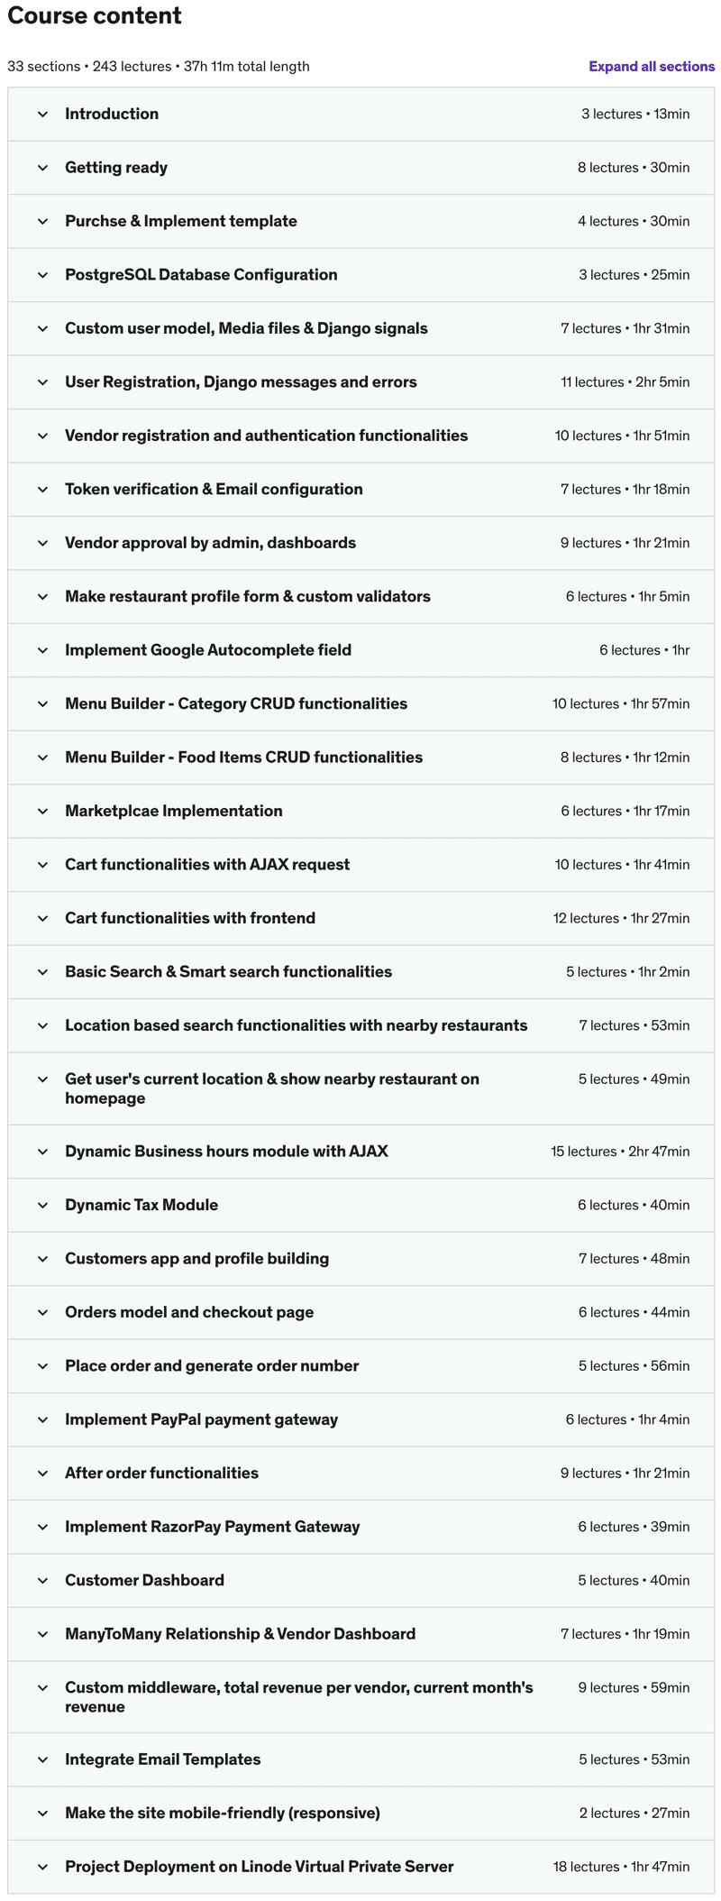Viewport: 721px width, 1901px height.
Task: Expand Project Deployment on Linode section
Action: pyautogui.click(x=259, y=1868)
